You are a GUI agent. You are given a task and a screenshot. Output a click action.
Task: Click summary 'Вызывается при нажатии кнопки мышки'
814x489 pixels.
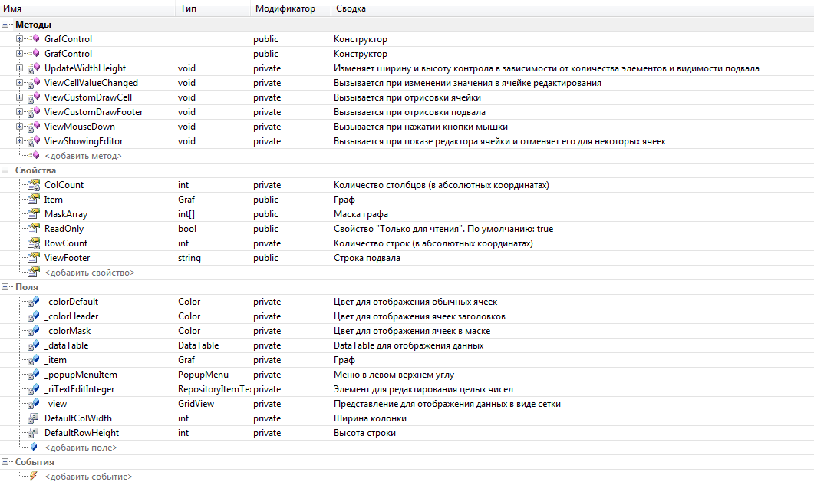(420, 127)
